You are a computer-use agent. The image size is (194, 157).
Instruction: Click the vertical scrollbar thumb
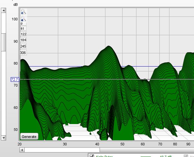click(x=4, y=42)
